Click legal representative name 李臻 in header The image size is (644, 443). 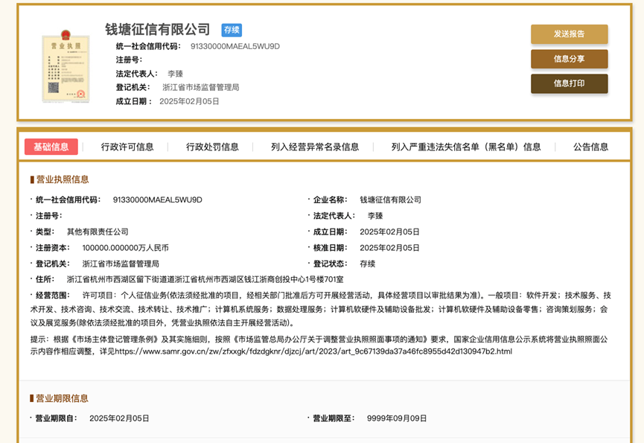pos(176,74)
